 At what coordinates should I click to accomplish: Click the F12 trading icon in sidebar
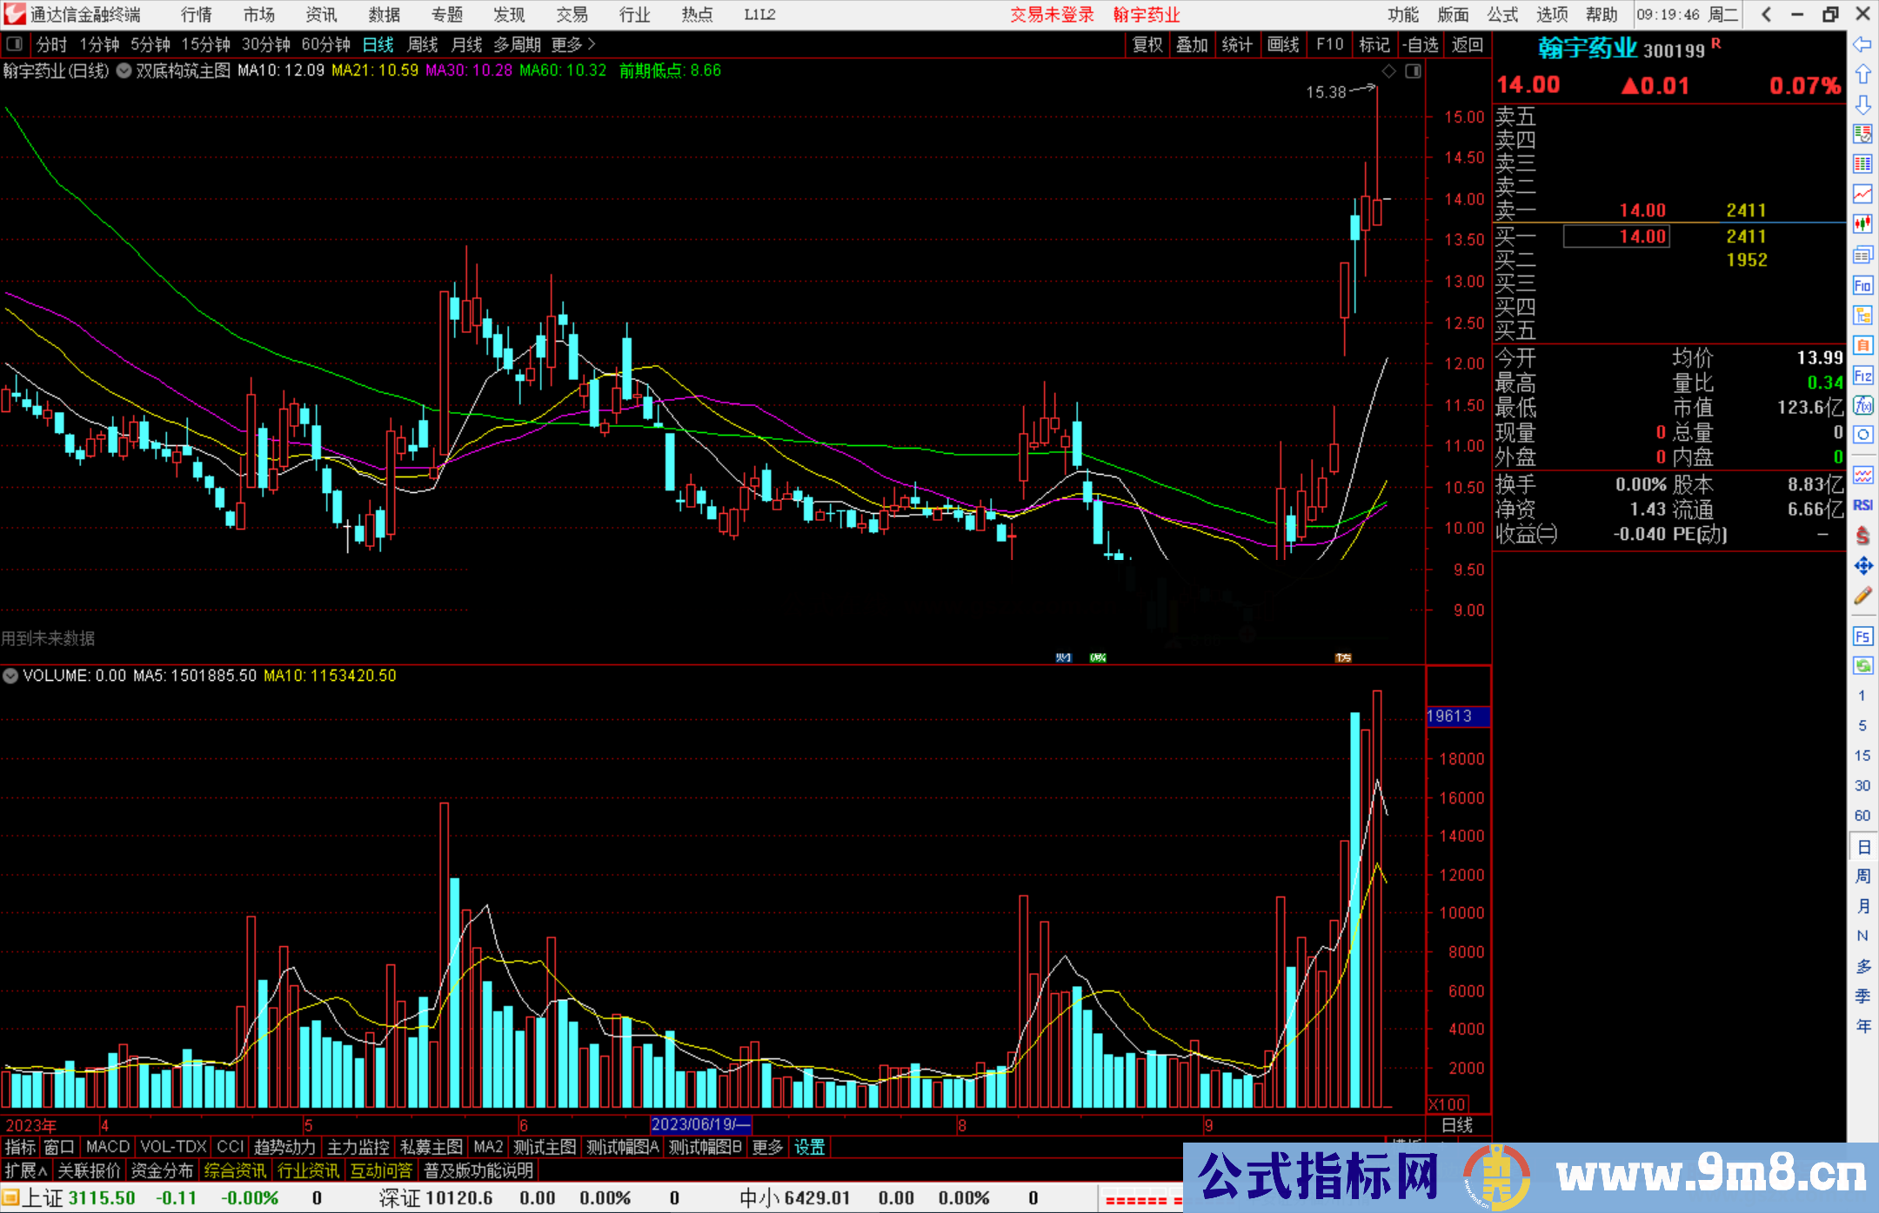click(x=1862, y=376)
